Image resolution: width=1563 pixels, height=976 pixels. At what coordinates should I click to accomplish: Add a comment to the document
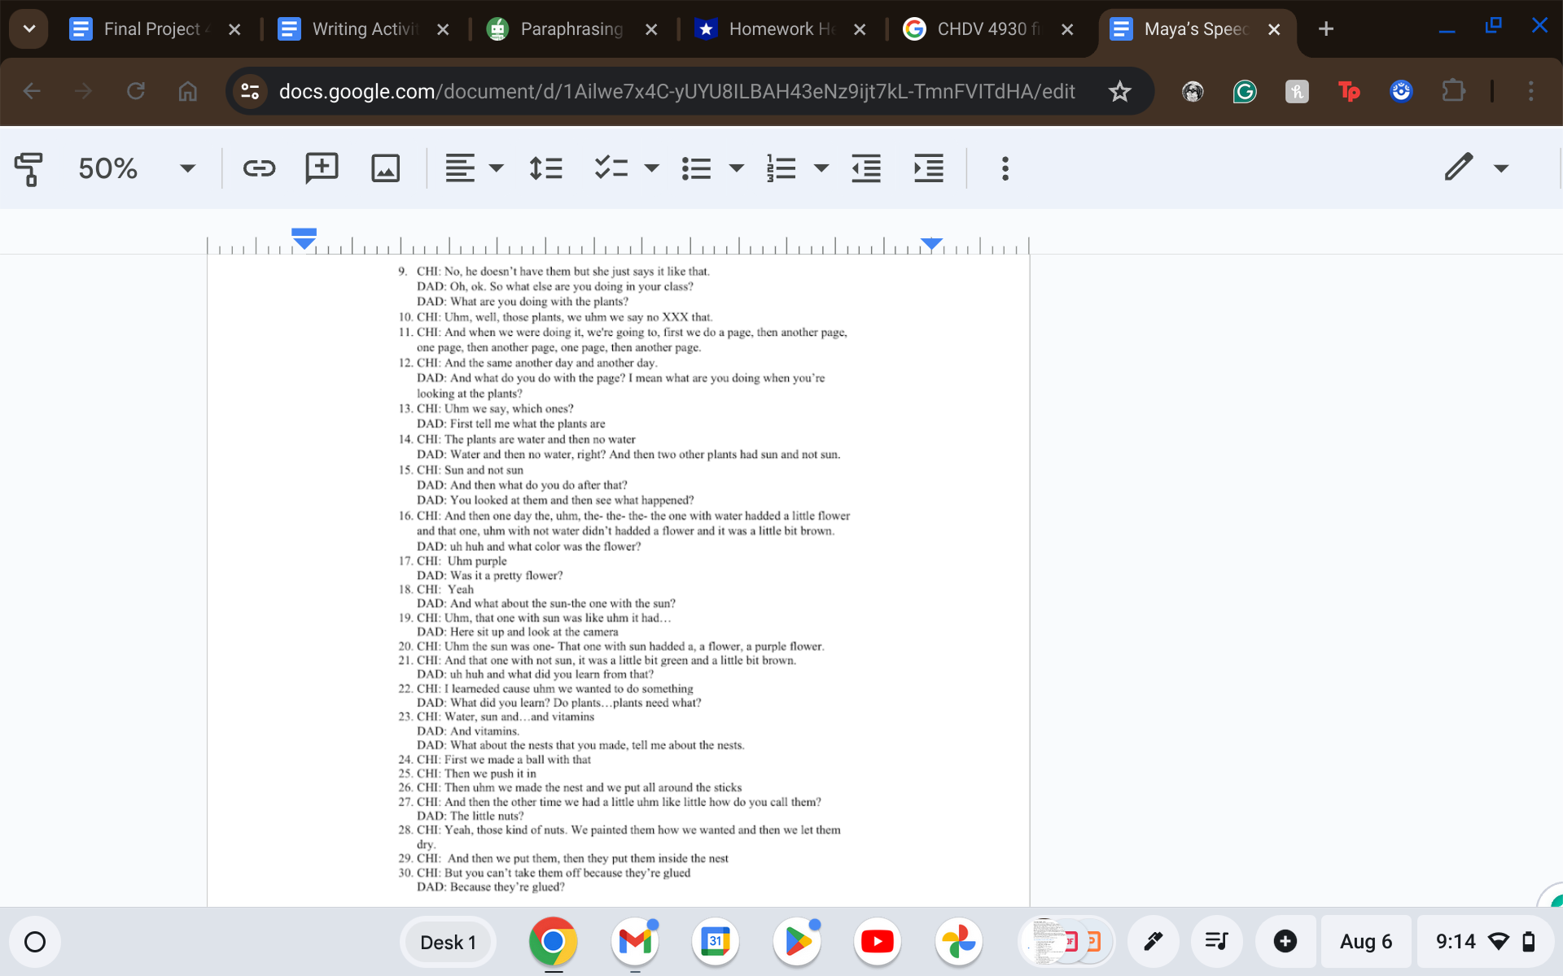pos(322,168)
